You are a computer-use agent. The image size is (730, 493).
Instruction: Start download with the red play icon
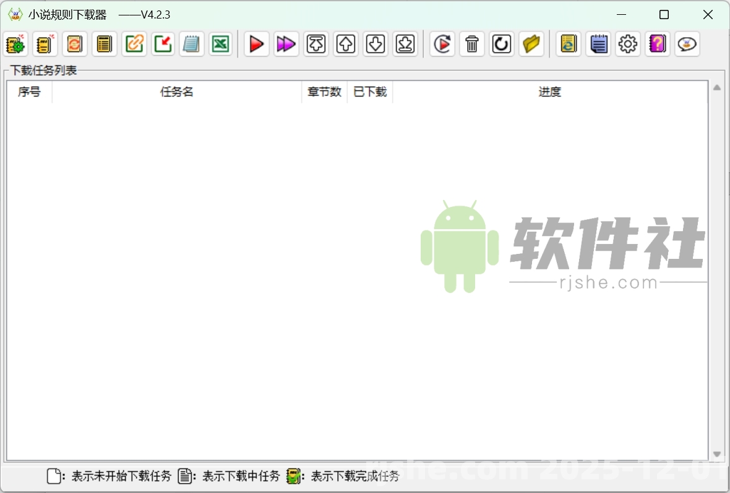256,44
